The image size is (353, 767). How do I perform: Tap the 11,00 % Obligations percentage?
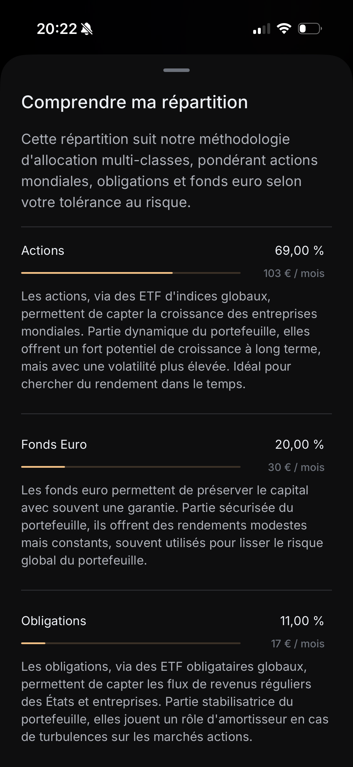[x=302, y=621]
